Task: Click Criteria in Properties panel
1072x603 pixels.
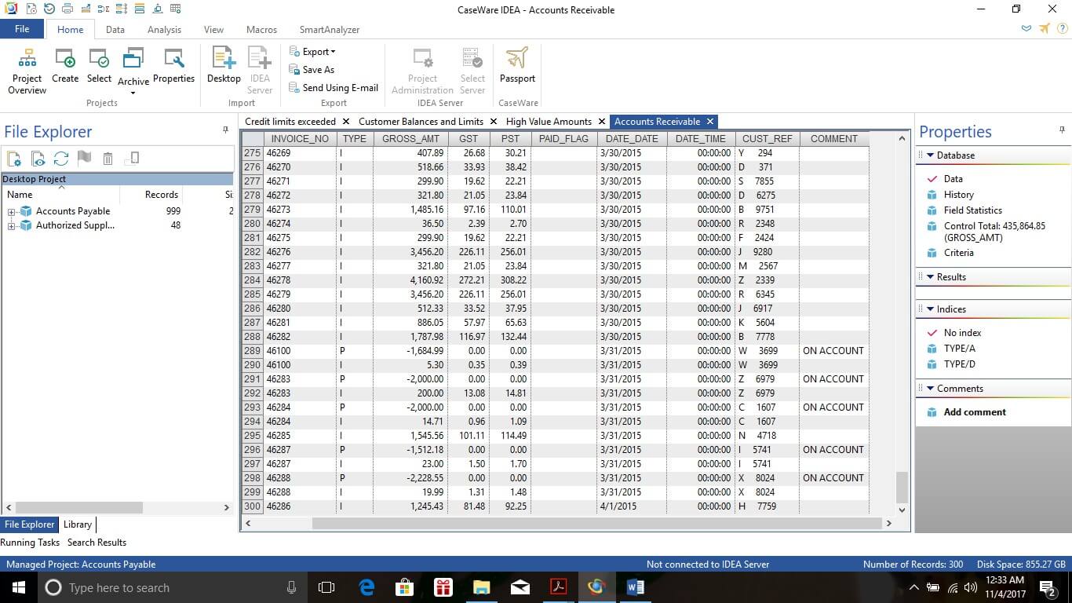Action: (958, 253)
